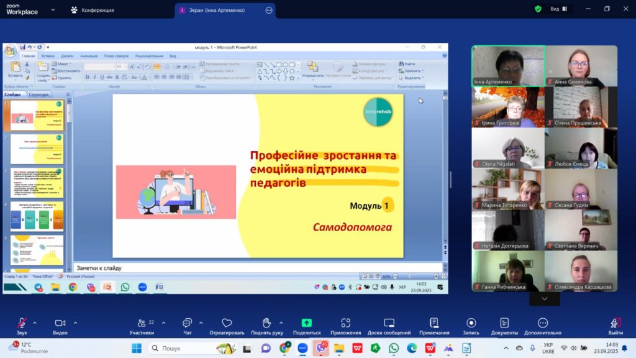Expand audio options arrow next to Звук

pos(34,323)
